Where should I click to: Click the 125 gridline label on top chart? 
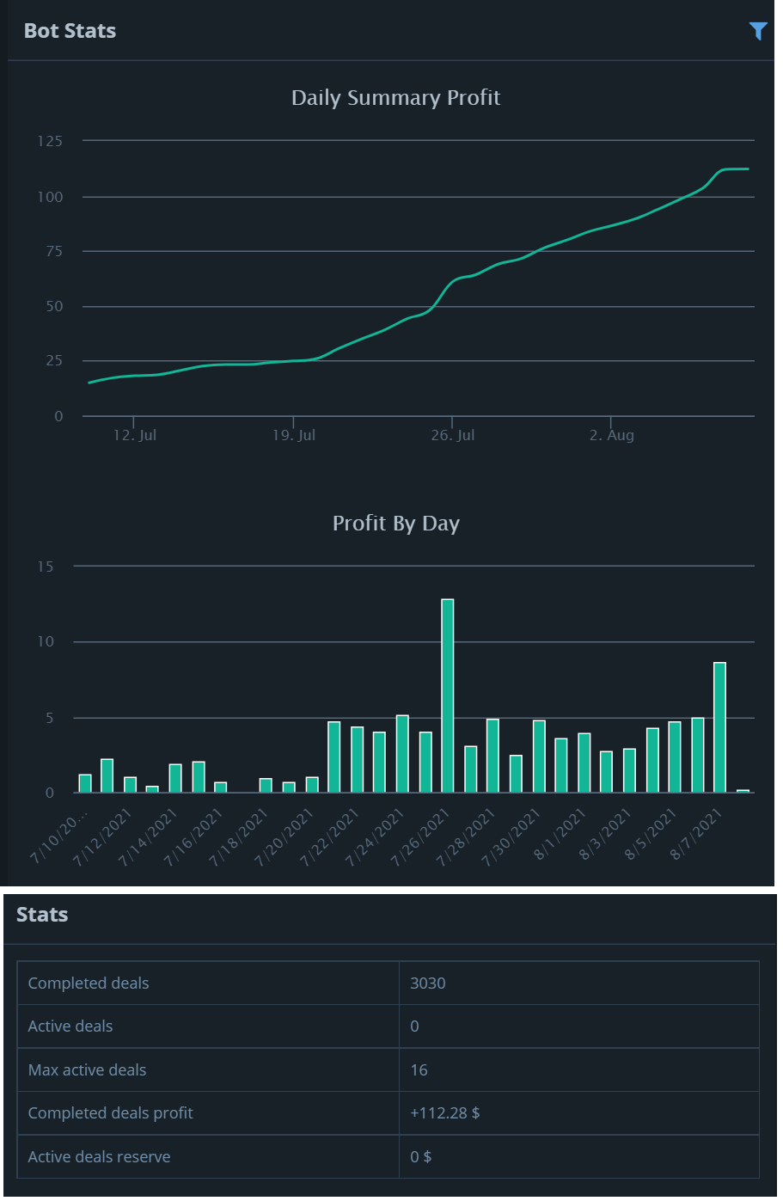click(x=52, y=140)
